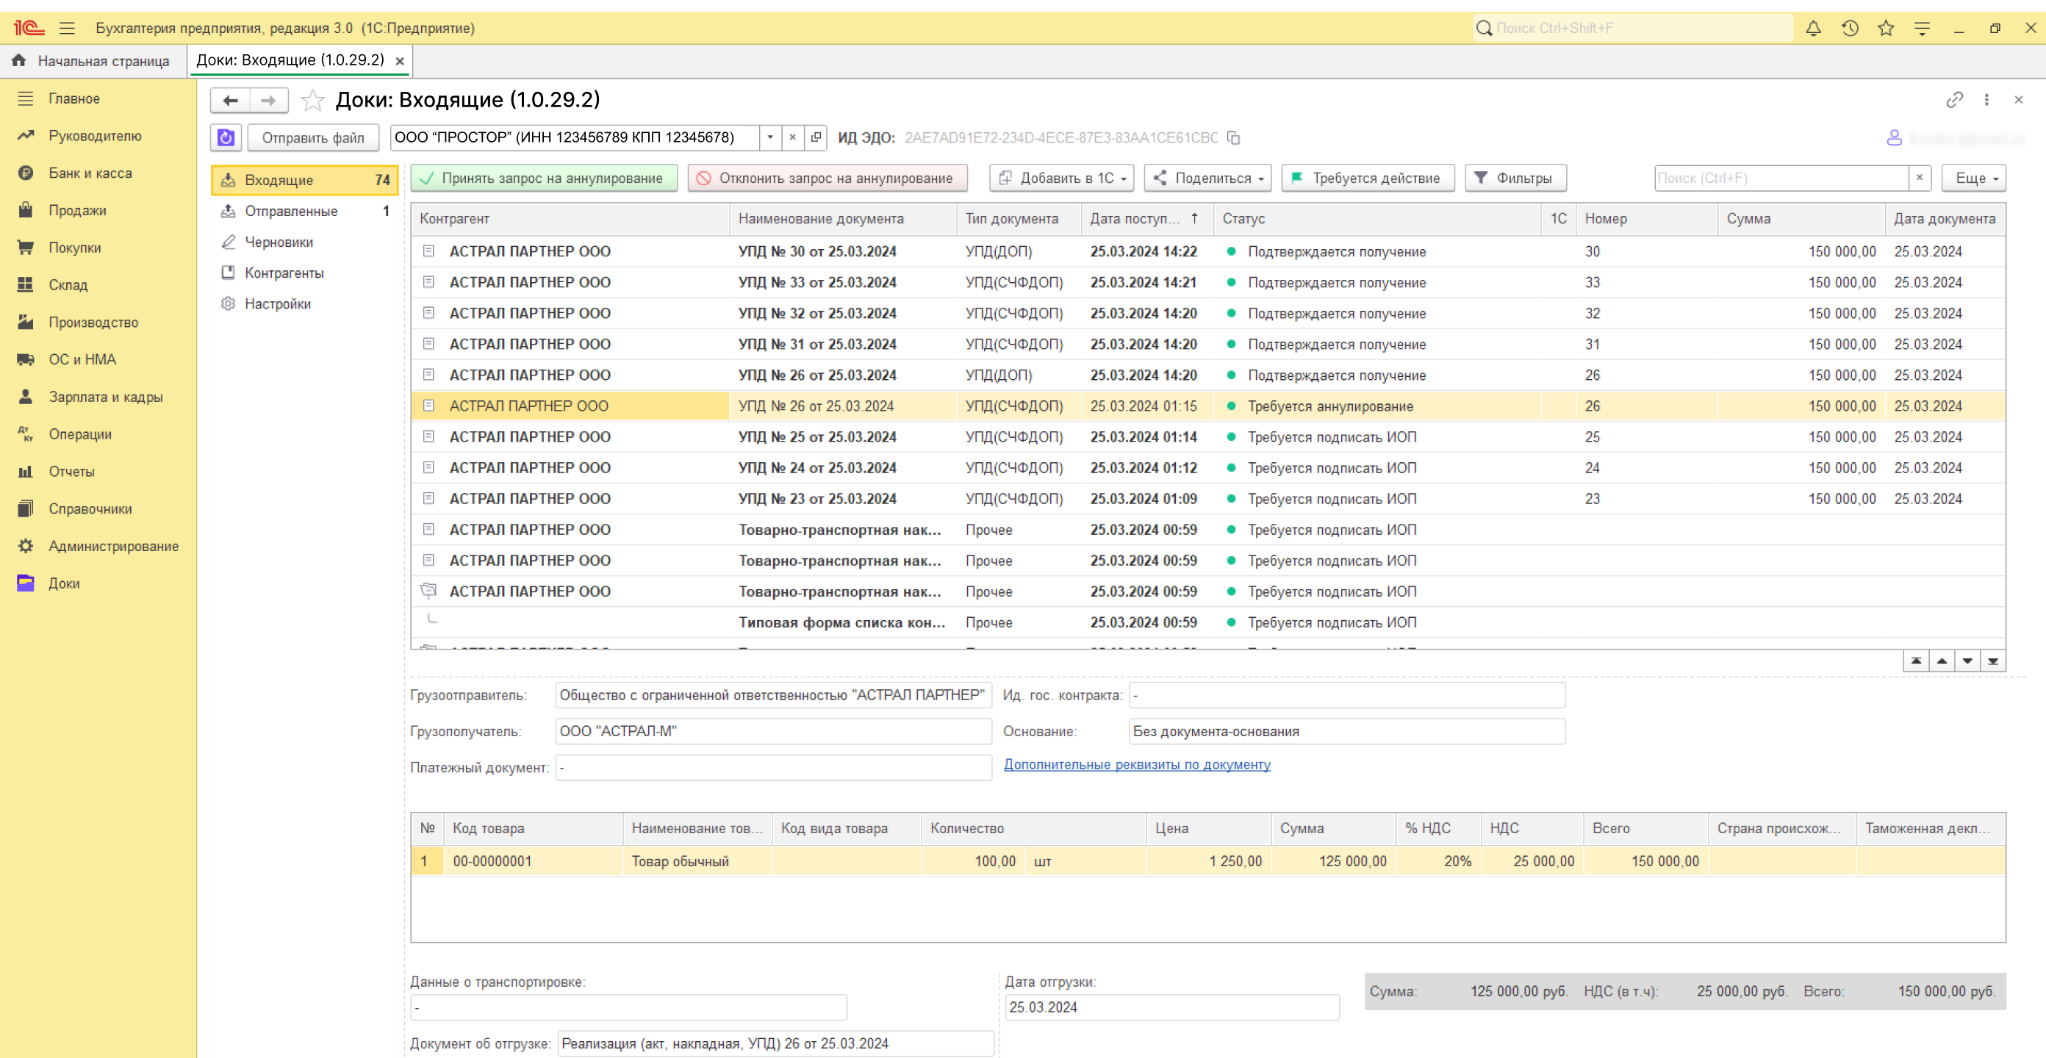The image size is (2046, 1058).
Task: Get link to this page
Action: (1954, 99)
